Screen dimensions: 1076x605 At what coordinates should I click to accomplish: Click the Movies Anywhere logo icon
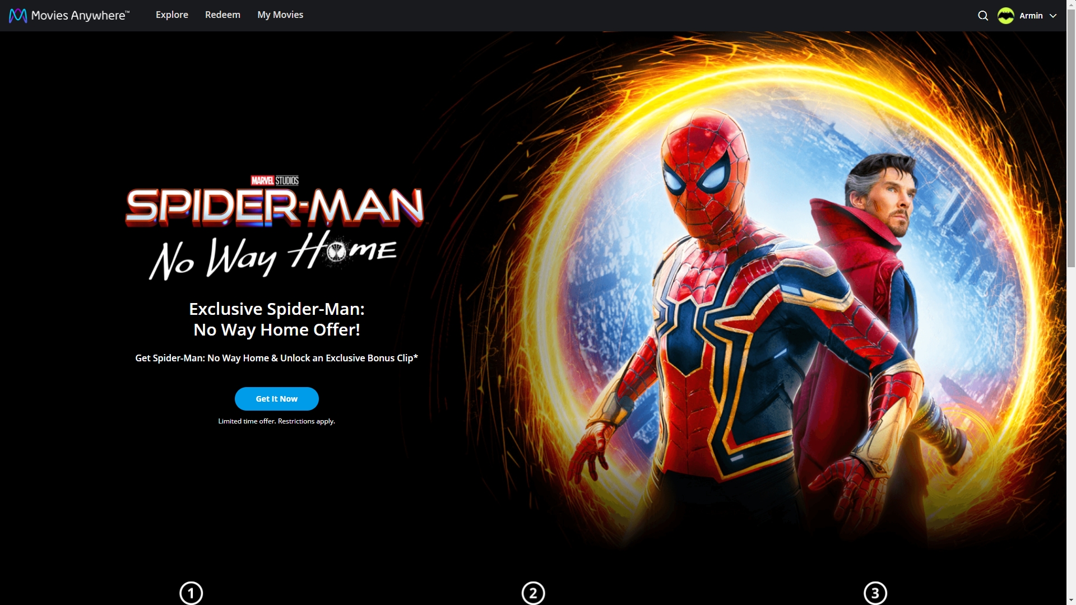pos(18,15)
